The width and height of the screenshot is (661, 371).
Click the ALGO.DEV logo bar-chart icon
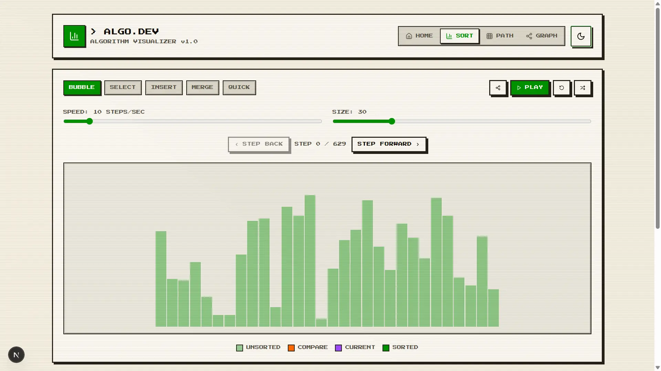(x=74, y=36)
